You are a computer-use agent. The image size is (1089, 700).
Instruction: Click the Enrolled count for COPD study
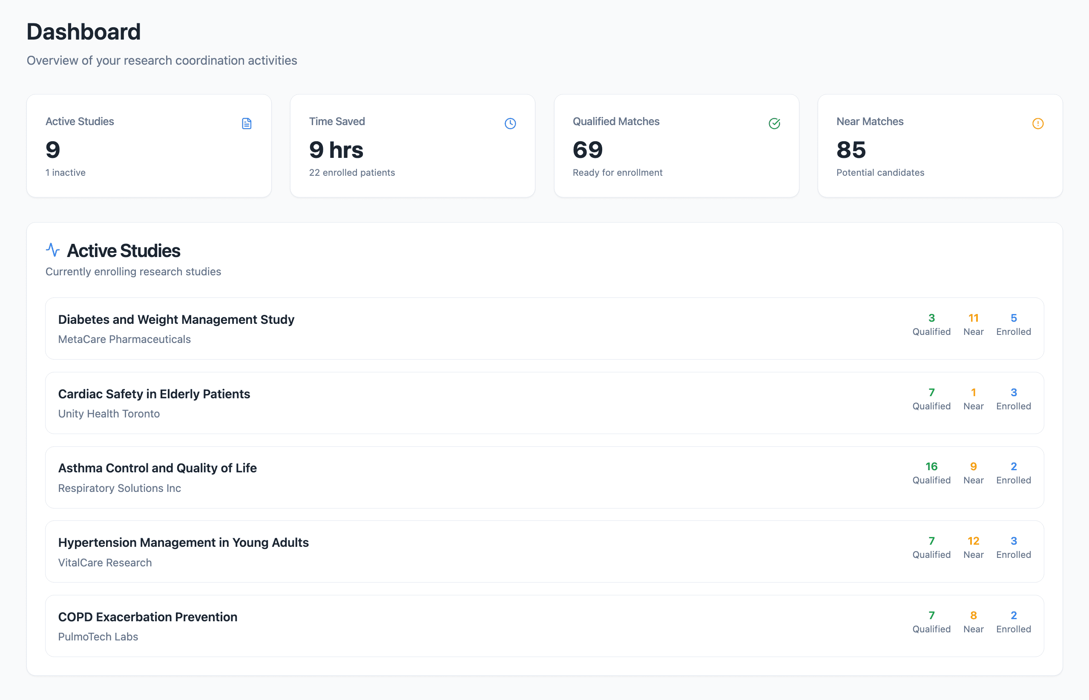[x=1014, y=615]
